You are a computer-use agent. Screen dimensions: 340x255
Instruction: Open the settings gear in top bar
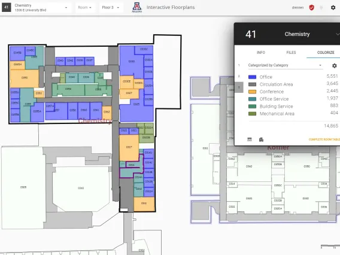[333, 8]
